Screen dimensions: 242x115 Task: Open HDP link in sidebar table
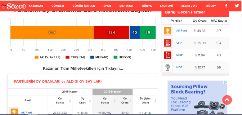pos(179,67)
